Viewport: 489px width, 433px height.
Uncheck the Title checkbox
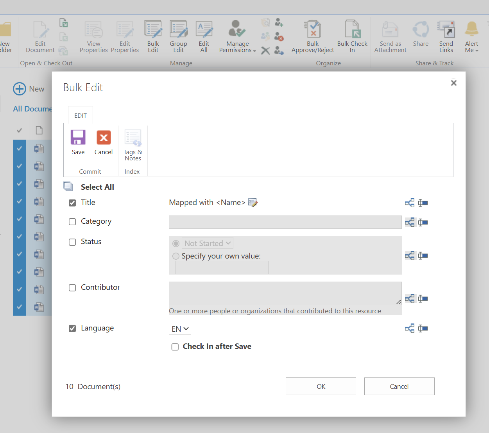pos(72,203)
